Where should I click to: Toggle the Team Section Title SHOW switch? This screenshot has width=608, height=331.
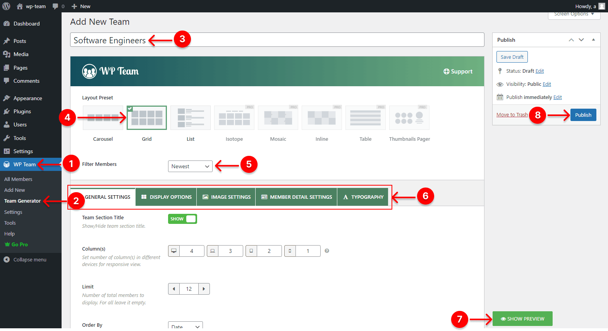[x=182, y=219]
